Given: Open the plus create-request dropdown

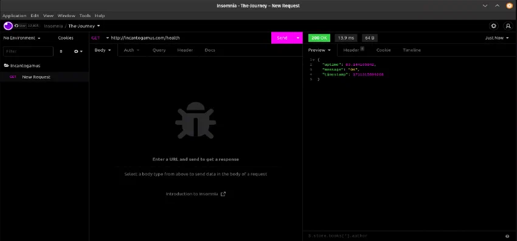Looking at the screenshot, I should (78, 52).
